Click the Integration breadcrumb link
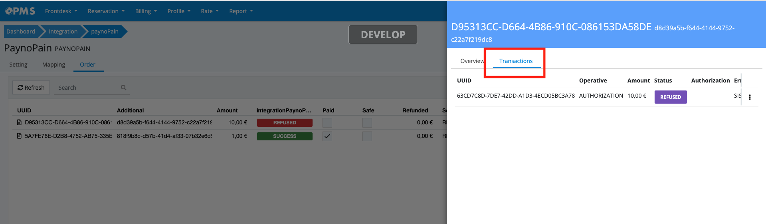The width and height of the screenshot is (766, 224). click(63, 31)
